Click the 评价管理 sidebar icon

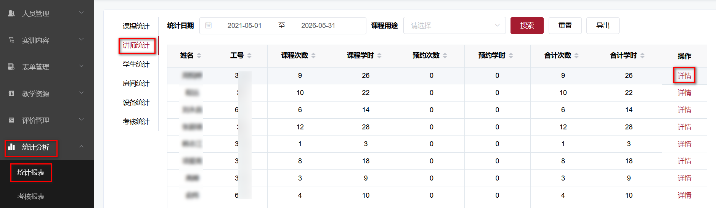pyautogui.click(x=11, y=120)
